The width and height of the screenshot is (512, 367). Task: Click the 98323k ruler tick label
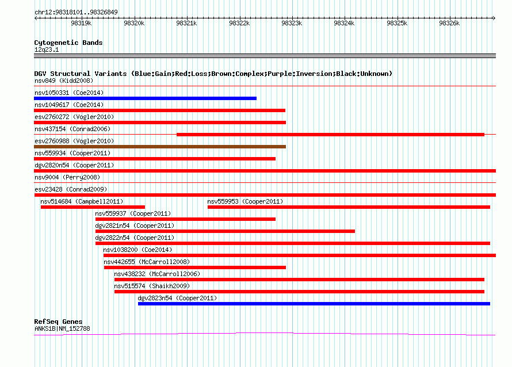click(x=292, y=23)
